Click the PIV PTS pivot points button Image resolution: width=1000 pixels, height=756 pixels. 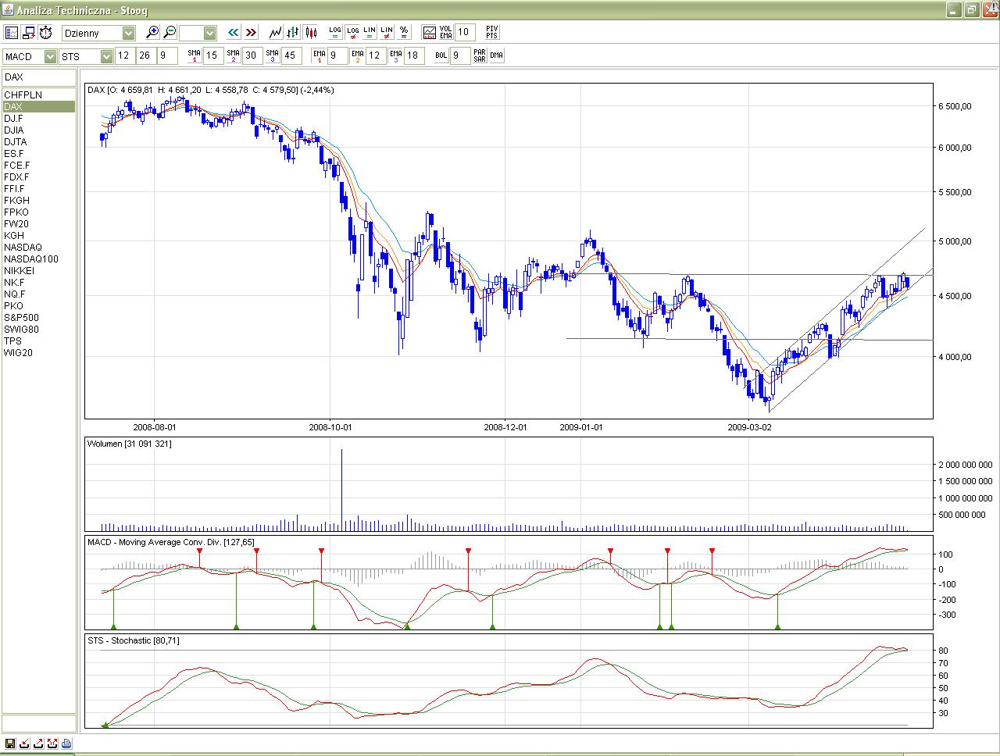tap(491, 33)
